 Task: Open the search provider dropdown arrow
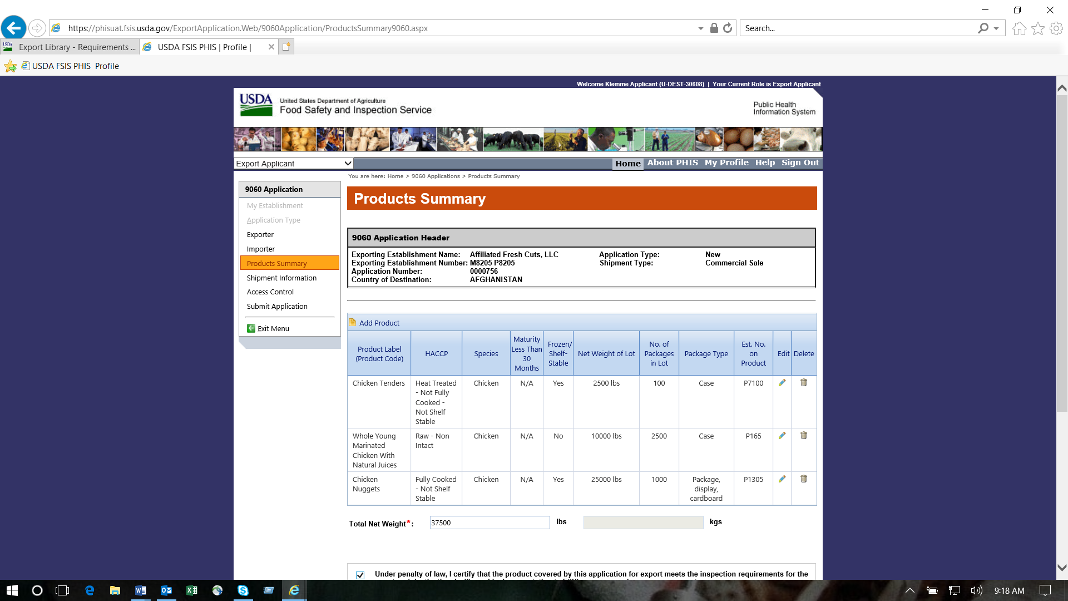click(996, 28)
